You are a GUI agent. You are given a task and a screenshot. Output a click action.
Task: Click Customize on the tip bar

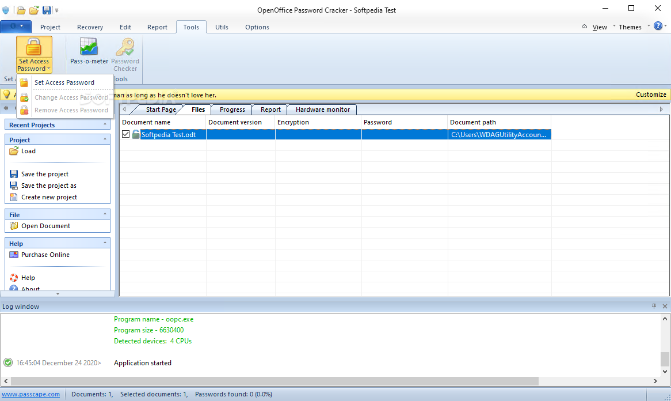tap(651, 94)
